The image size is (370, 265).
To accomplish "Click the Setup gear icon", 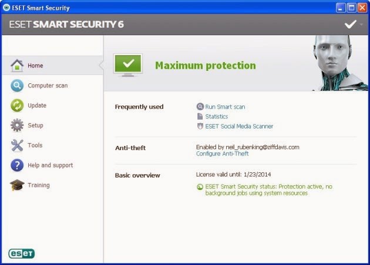I will 17,125.
